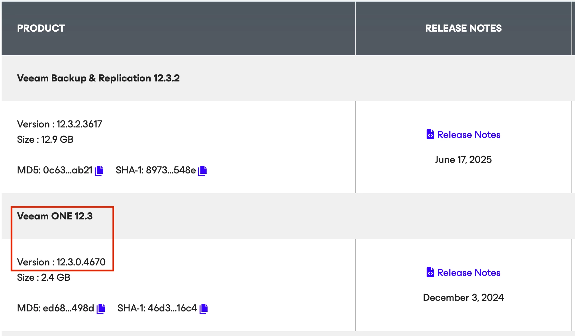Click the Version 12.3.0.4670 text
Viewport: 575px width, 336px height.
(61, 262)
